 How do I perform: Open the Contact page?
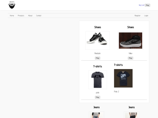tap(39, 15)
